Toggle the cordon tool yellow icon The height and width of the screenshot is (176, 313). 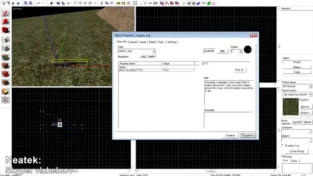(118, 3)
